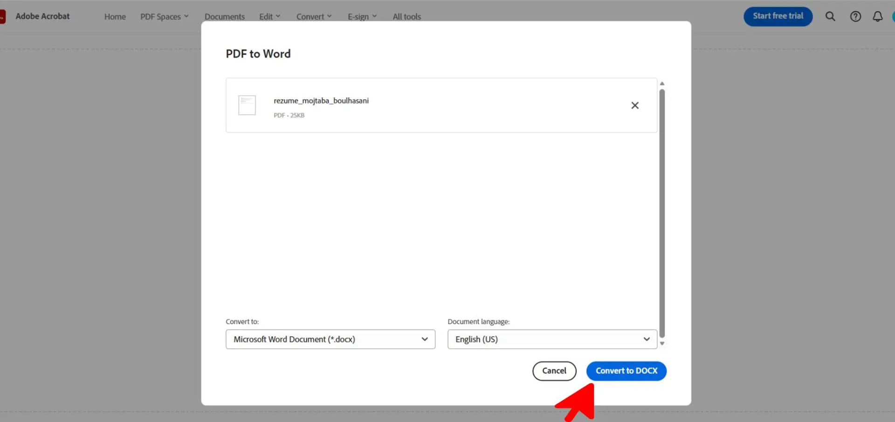Click the PDF file thumbnail icon
The height and width of the screenshot is (422, 895).
pyautogui.click(x=247, y=105)
